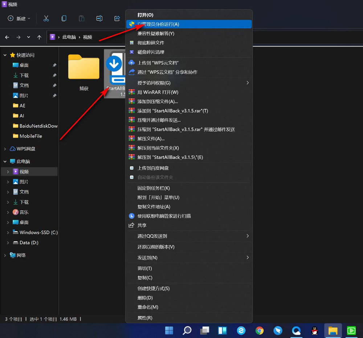Click the Windows Start button
Screen dimensions: 363x338
pyautogui.click(x=169, y=330)
